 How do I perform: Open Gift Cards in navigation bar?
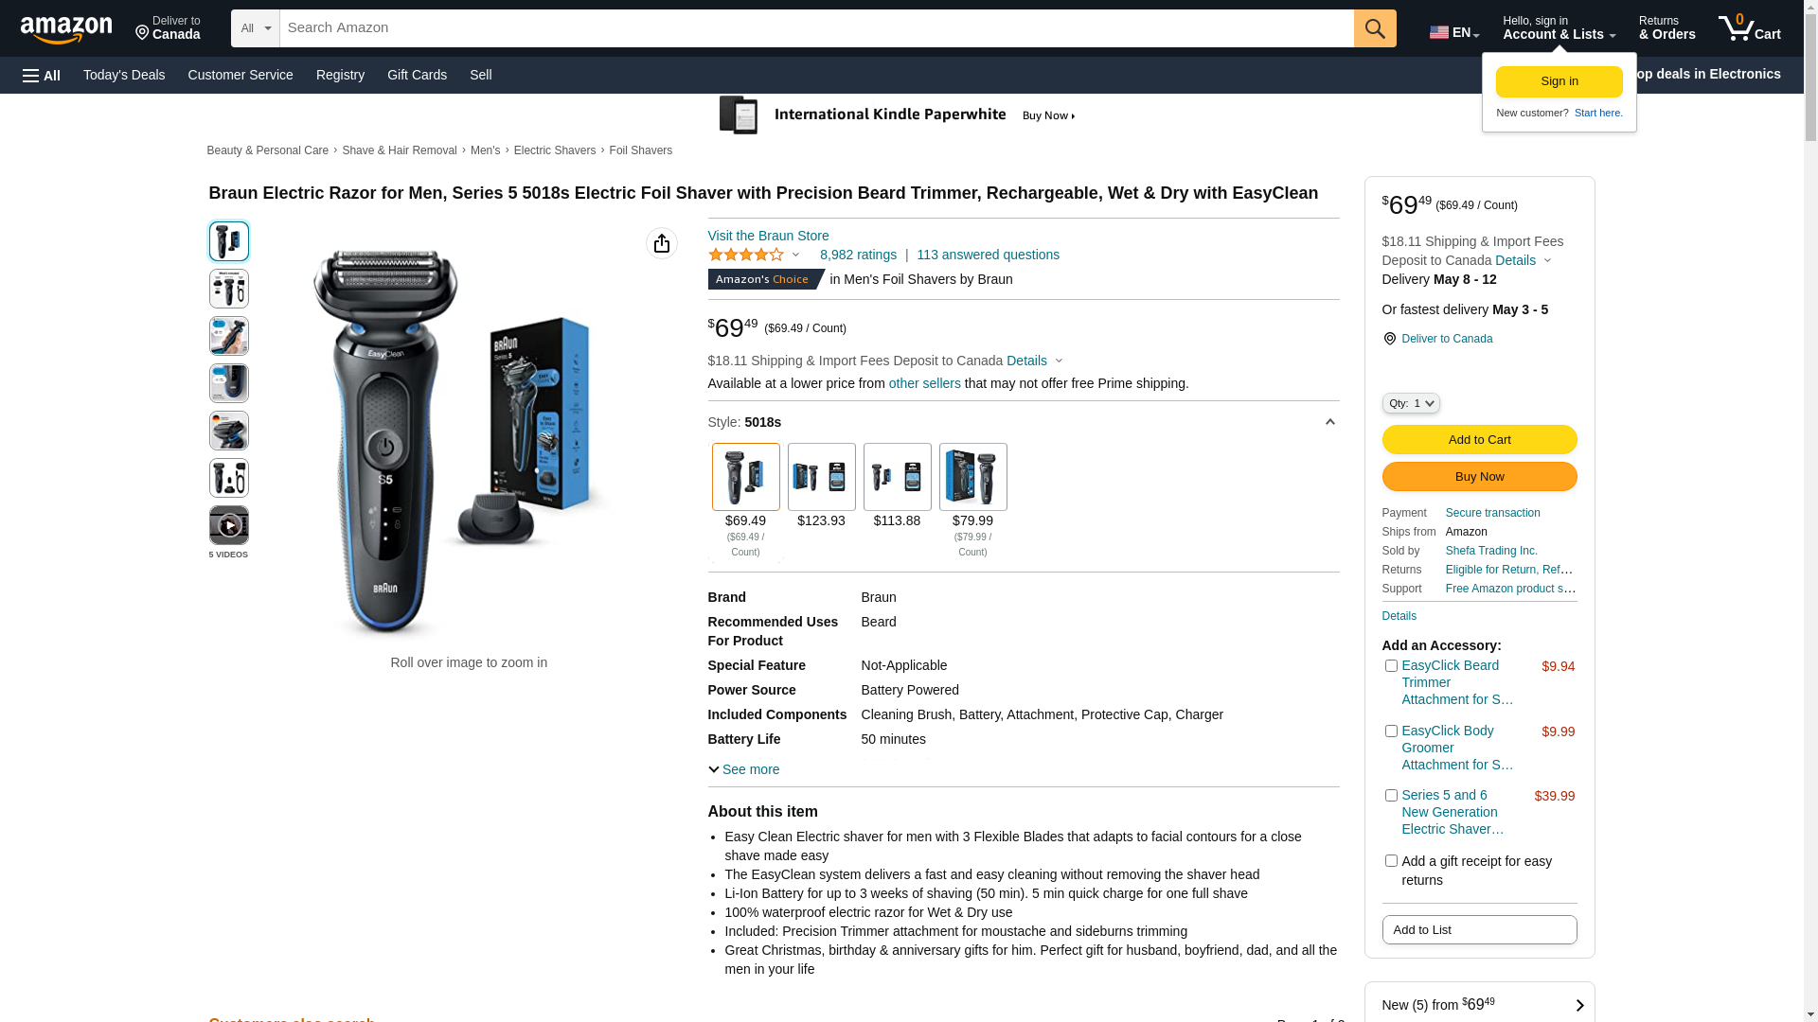[x=417, y=75]
